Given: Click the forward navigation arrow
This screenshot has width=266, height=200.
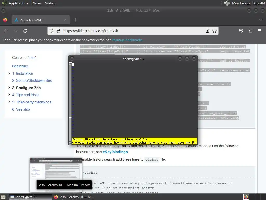Looking at the screenshot, I should coord(16,31).
